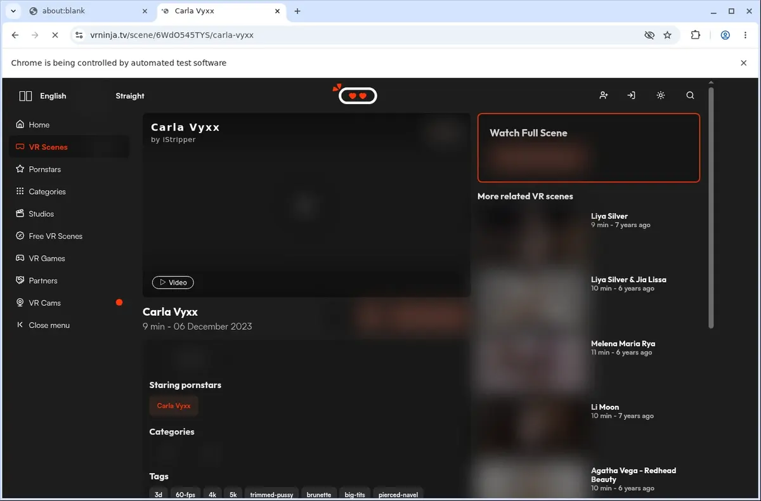View site information icon in address bar
The image size is (761, 501).
tap(79, 36)
